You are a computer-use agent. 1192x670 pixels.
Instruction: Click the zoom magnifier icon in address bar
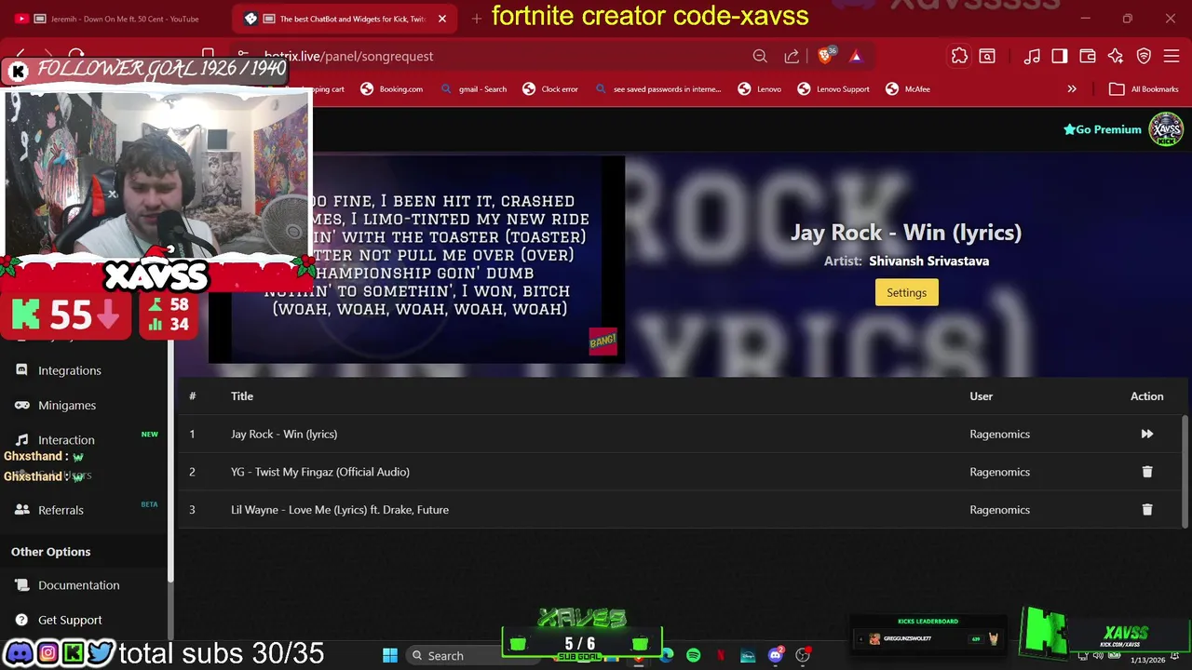coord(760,56)
